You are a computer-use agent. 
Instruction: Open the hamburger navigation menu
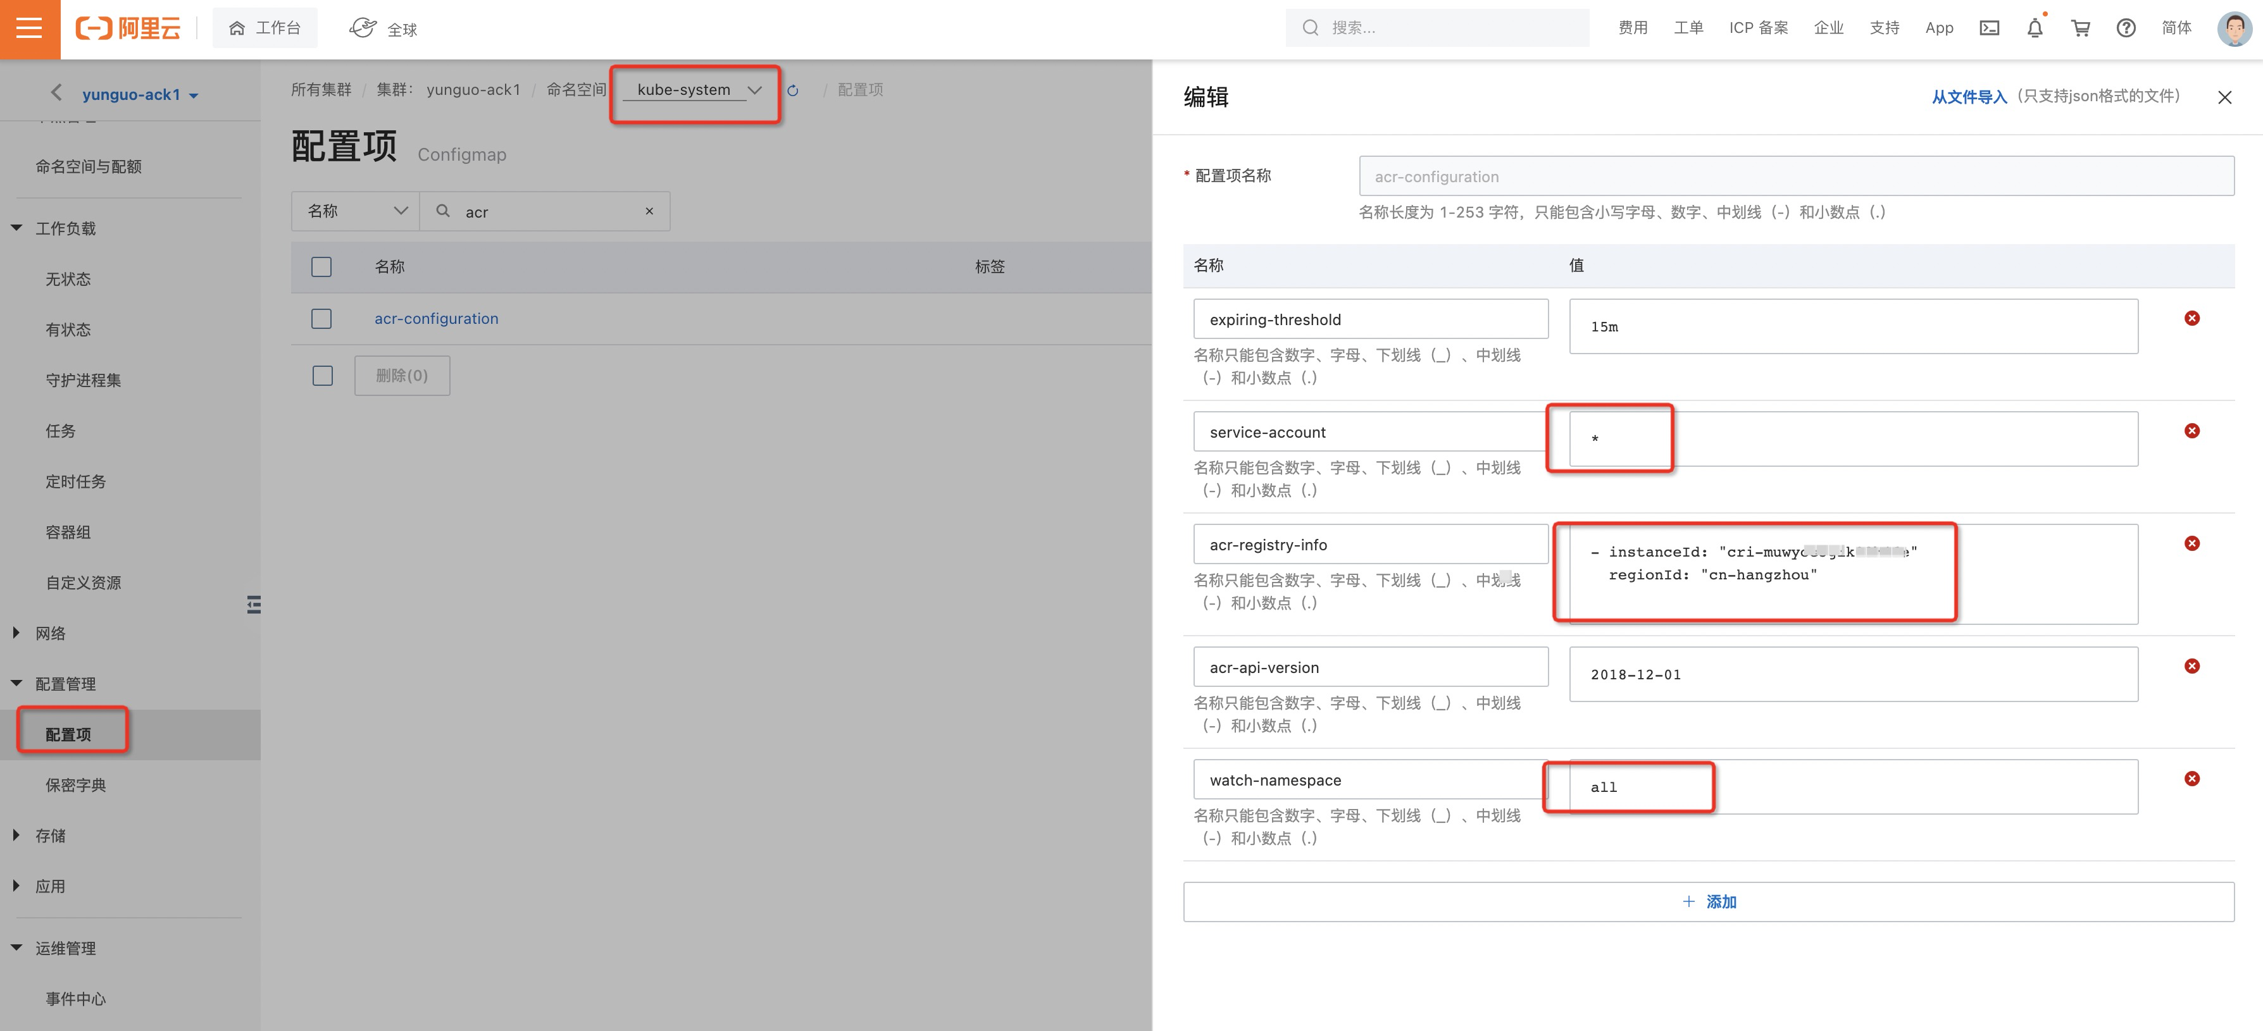point(29,29)
